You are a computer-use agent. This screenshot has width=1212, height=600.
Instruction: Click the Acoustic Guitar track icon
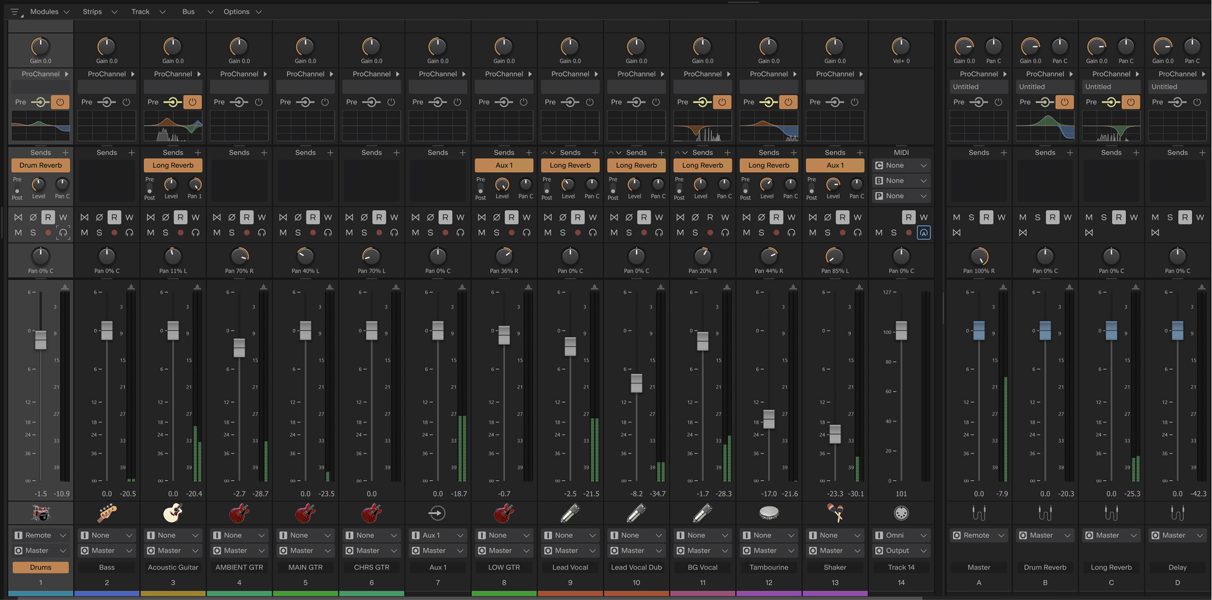[173, 513]
